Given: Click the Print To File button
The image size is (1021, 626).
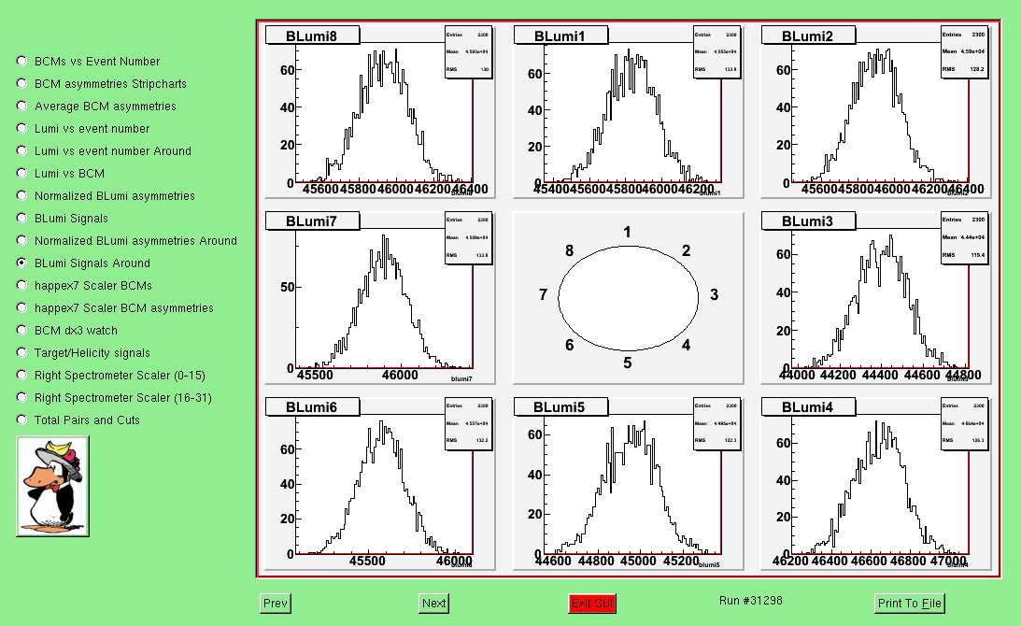Looking at the screenshot, I should tap(909, 604).
